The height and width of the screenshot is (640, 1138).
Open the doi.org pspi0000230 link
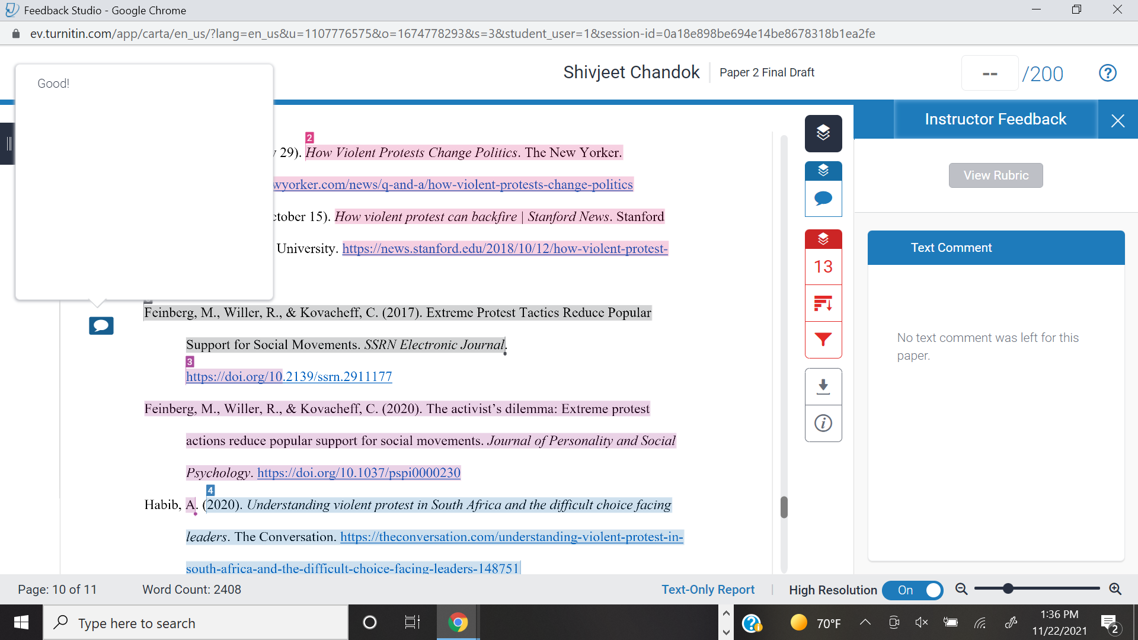[359, 473]
